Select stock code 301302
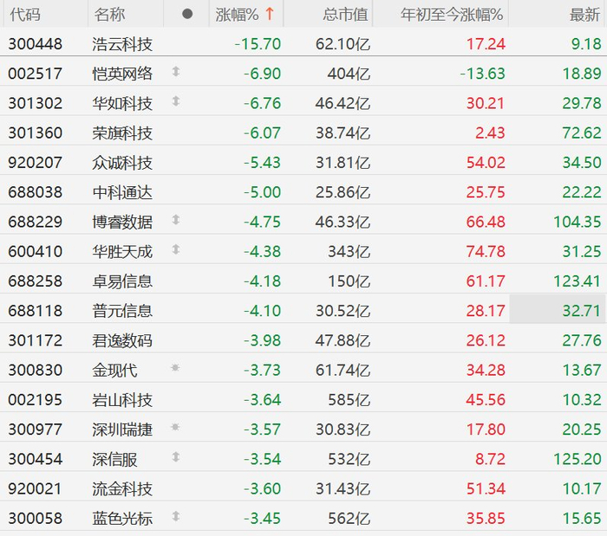This screenshot has width=607, height=536. [36, 103]
